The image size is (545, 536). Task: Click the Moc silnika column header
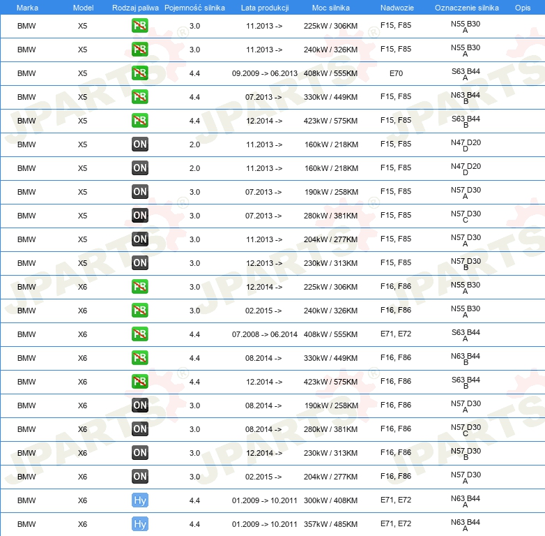coord(331,8)
